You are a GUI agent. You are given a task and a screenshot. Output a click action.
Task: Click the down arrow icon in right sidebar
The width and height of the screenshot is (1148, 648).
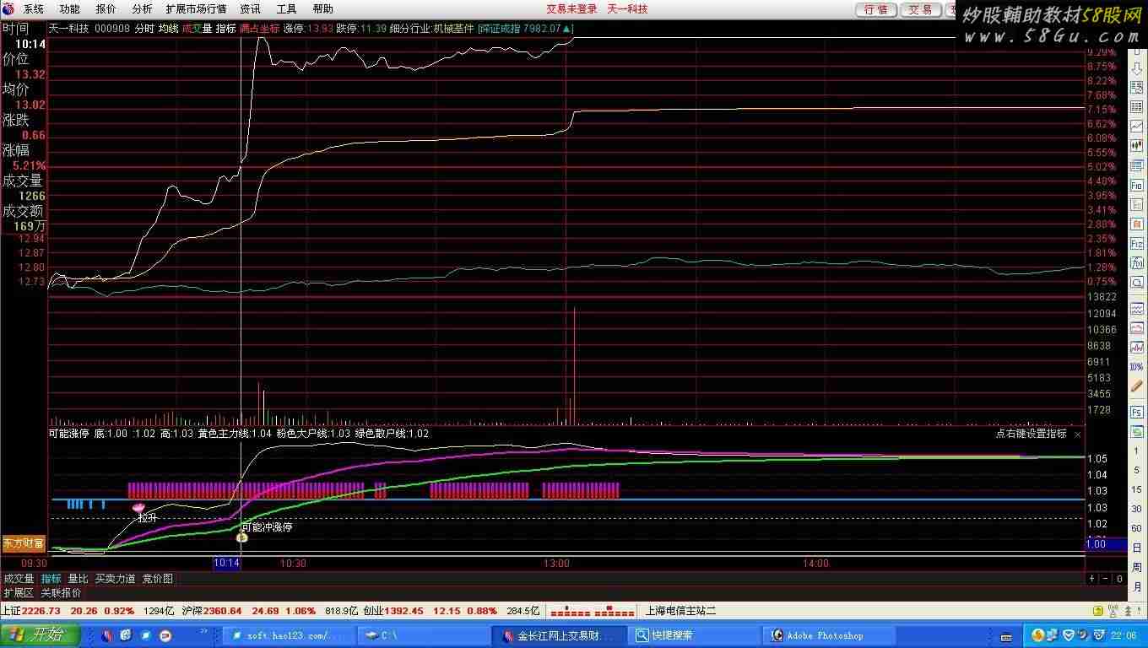(1137, 69)
